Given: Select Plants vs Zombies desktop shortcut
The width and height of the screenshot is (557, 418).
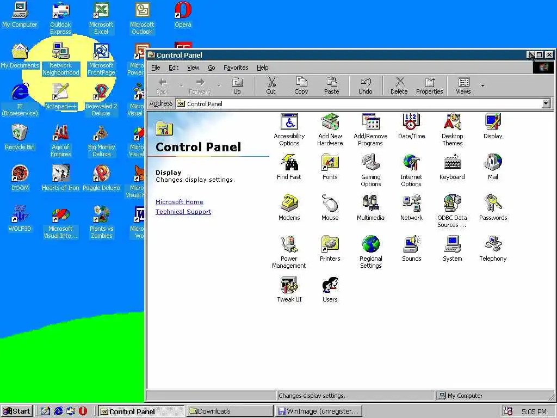Looking at the screenshot, I should pos(101,222).
